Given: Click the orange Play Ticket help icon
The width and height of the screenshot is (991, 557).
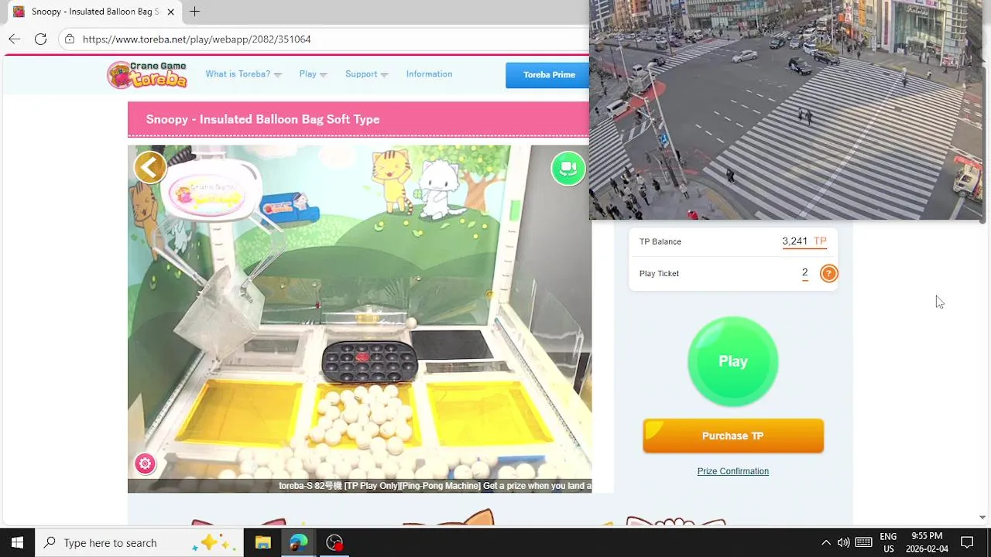Looking at the screenshot, I should click(828, 273).
